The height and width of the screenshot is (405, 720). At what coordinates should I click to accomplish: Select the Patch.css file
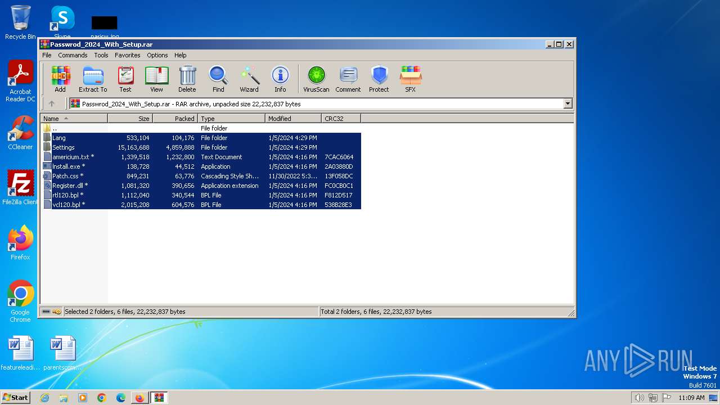pos(201,176)
